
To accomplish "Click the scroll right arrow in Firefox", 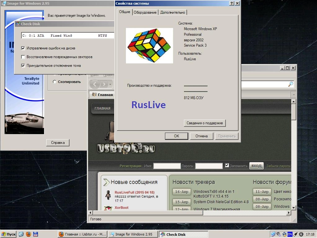I will [289, 213].
